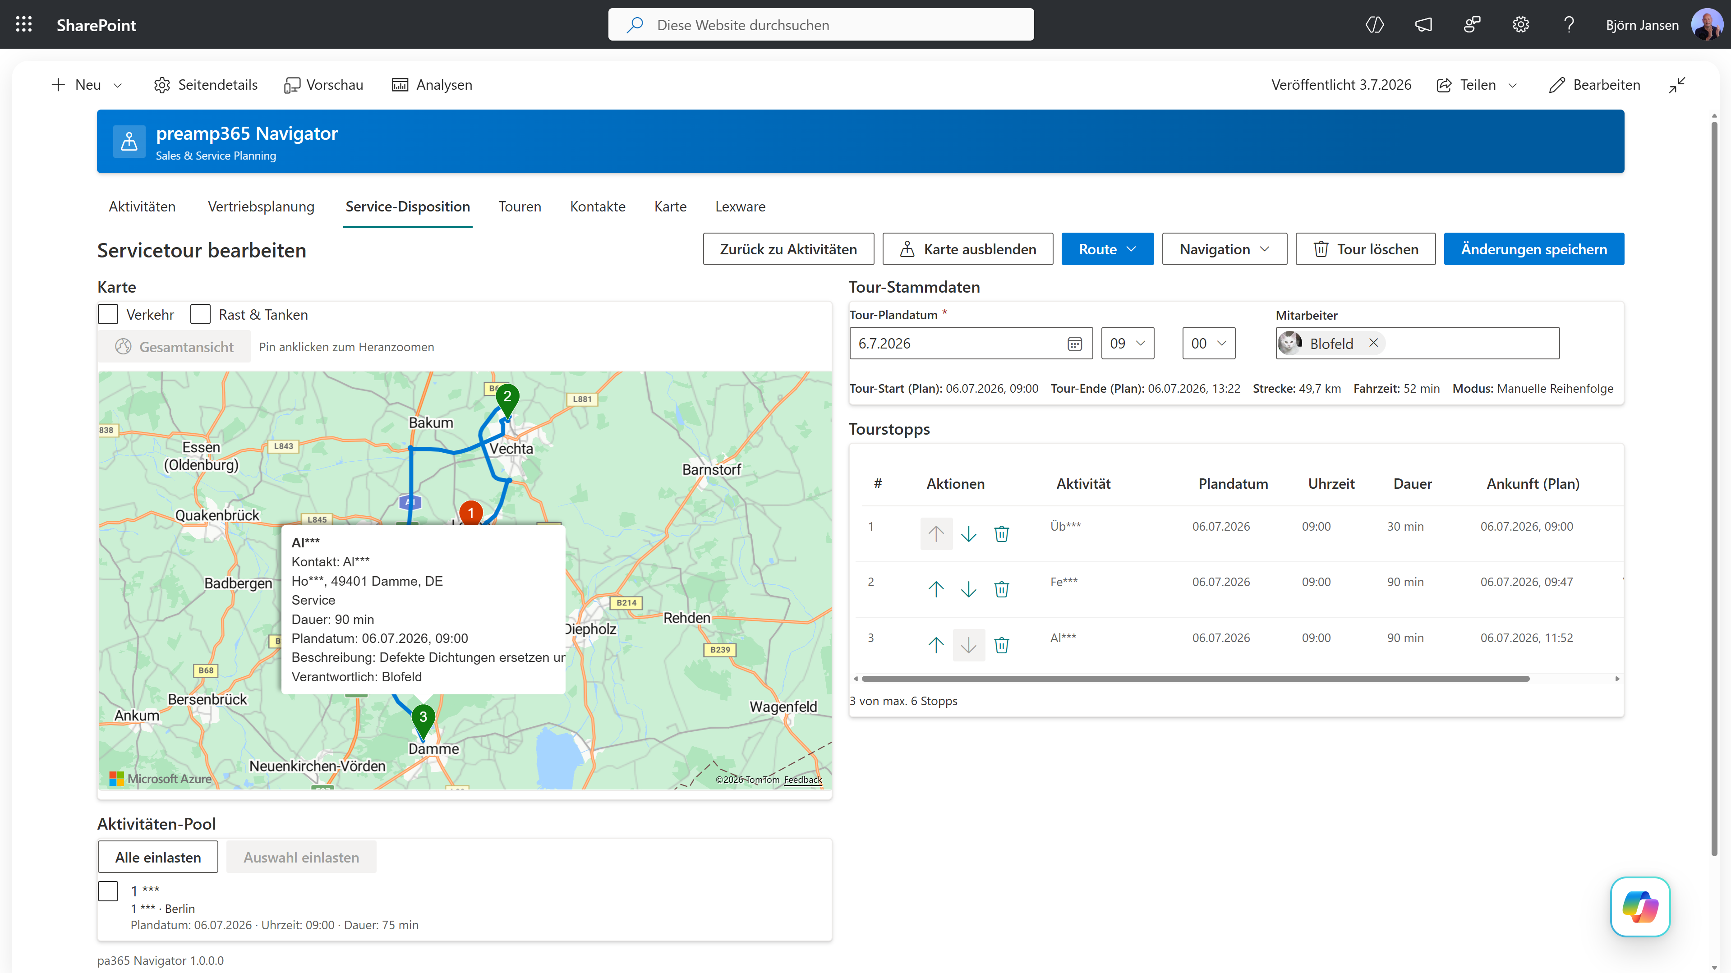Image resolution: width=1731 pixels, height=973 pixels.
Task: Switch to the Karte tab
Action: coord(670,207)
